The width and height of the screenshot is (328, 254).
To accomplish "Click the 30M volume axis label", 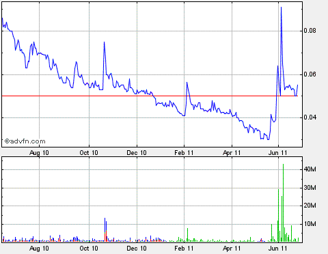I will click(x=310, y=188).
